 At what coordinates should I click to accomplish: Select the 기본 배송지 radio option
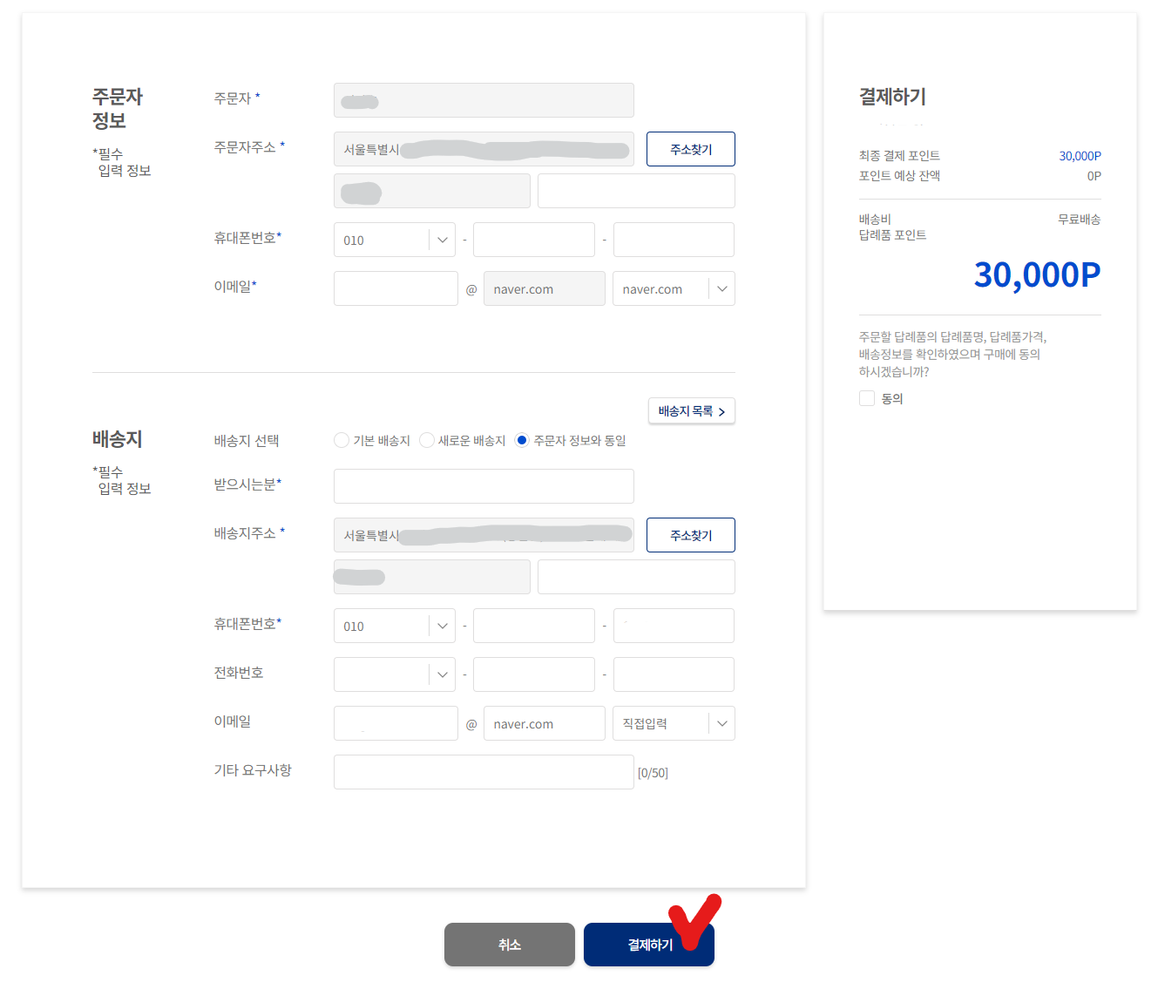[x=342, y=440]
